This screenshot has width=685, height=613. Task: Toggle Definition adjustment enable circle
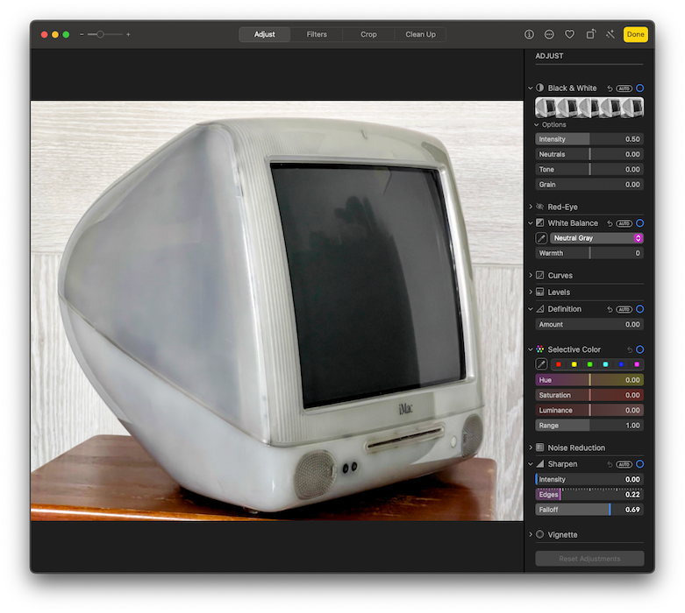point(640,309)
